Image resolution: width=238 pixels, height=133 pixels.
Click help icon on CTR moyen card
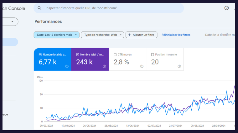click(x=142, y=66)
